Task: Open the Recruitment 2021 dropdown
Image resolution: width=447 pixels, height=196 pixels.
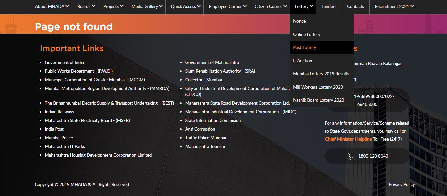Action: (x=394, y=6)
